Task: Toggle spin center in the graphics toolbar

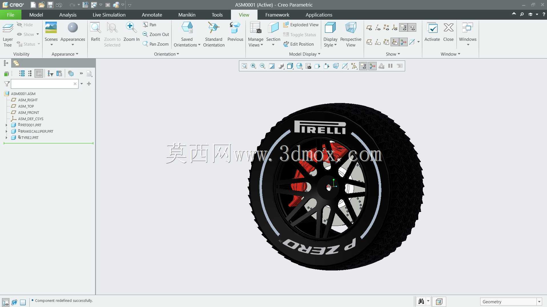Action: click(x=372, y=66)
